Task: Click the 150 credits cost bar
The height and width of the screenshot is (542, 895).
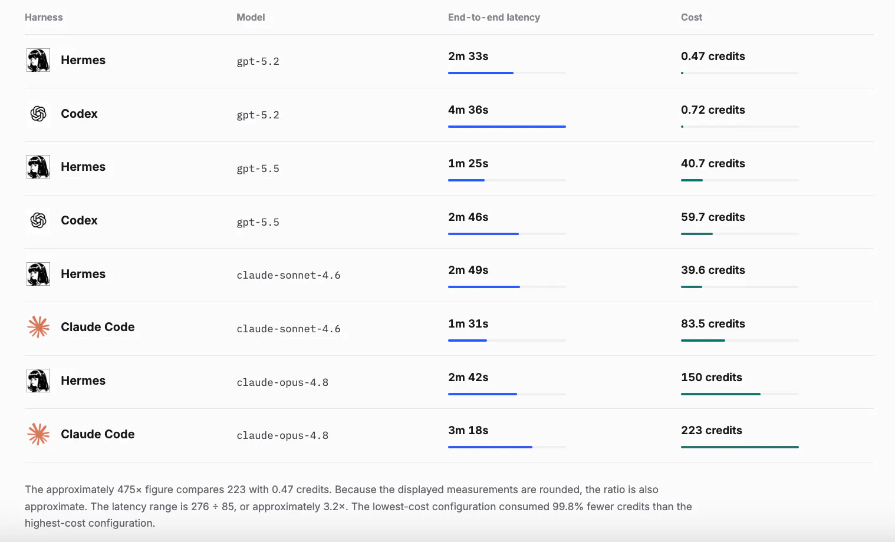Action: 740,394
